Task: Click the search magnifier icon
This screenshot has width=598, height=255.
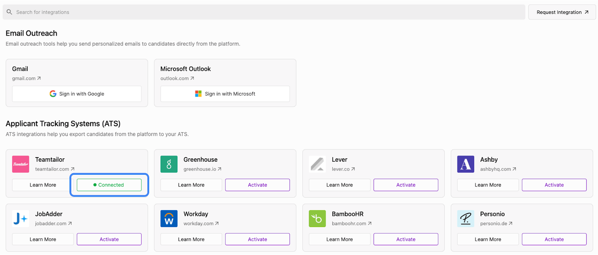Action: tap(9, 12)
